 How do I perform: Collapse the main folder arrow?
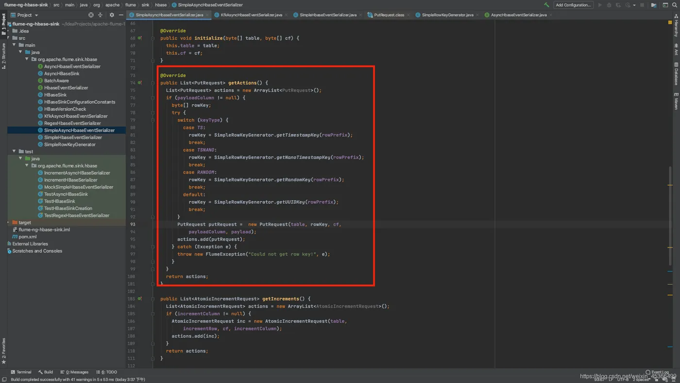tap(15, 45)
